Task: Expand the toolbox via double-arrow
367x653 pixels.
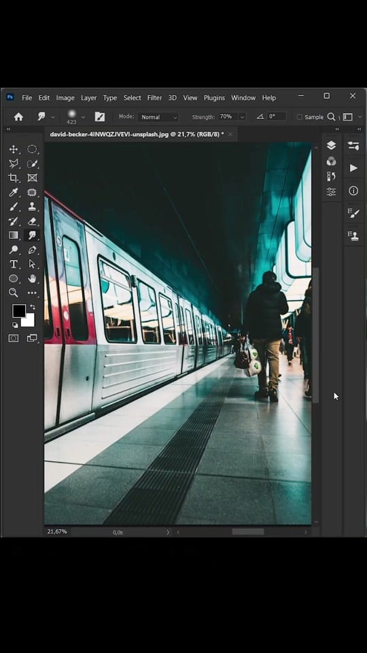Action: pyautogui.click(x=8, y=129)
